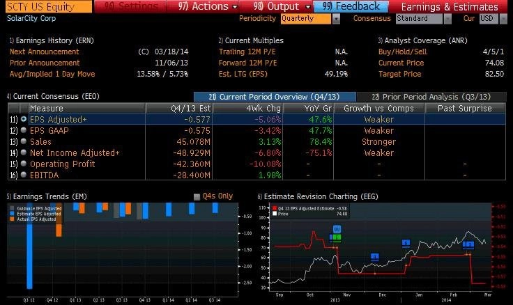Click the Stronger cell in the Sales row
Viewport: 513px width, 305px height.
(379, 141)
